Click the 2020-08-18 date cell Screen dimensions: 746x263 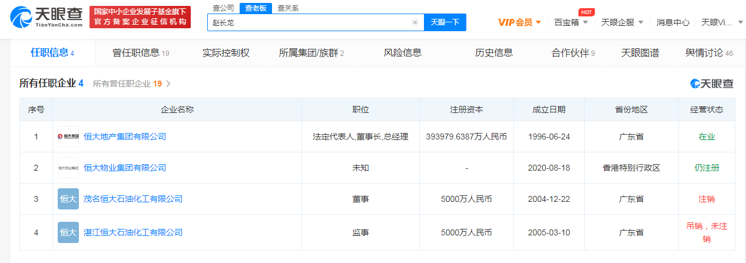[x=549, y=168]
